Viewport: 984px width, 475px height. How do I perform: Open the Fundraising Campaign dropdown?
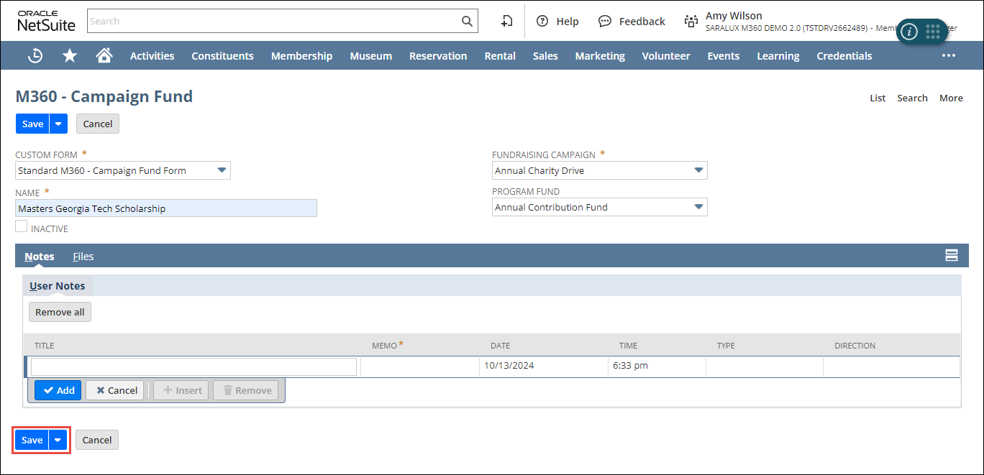(698, 170)
